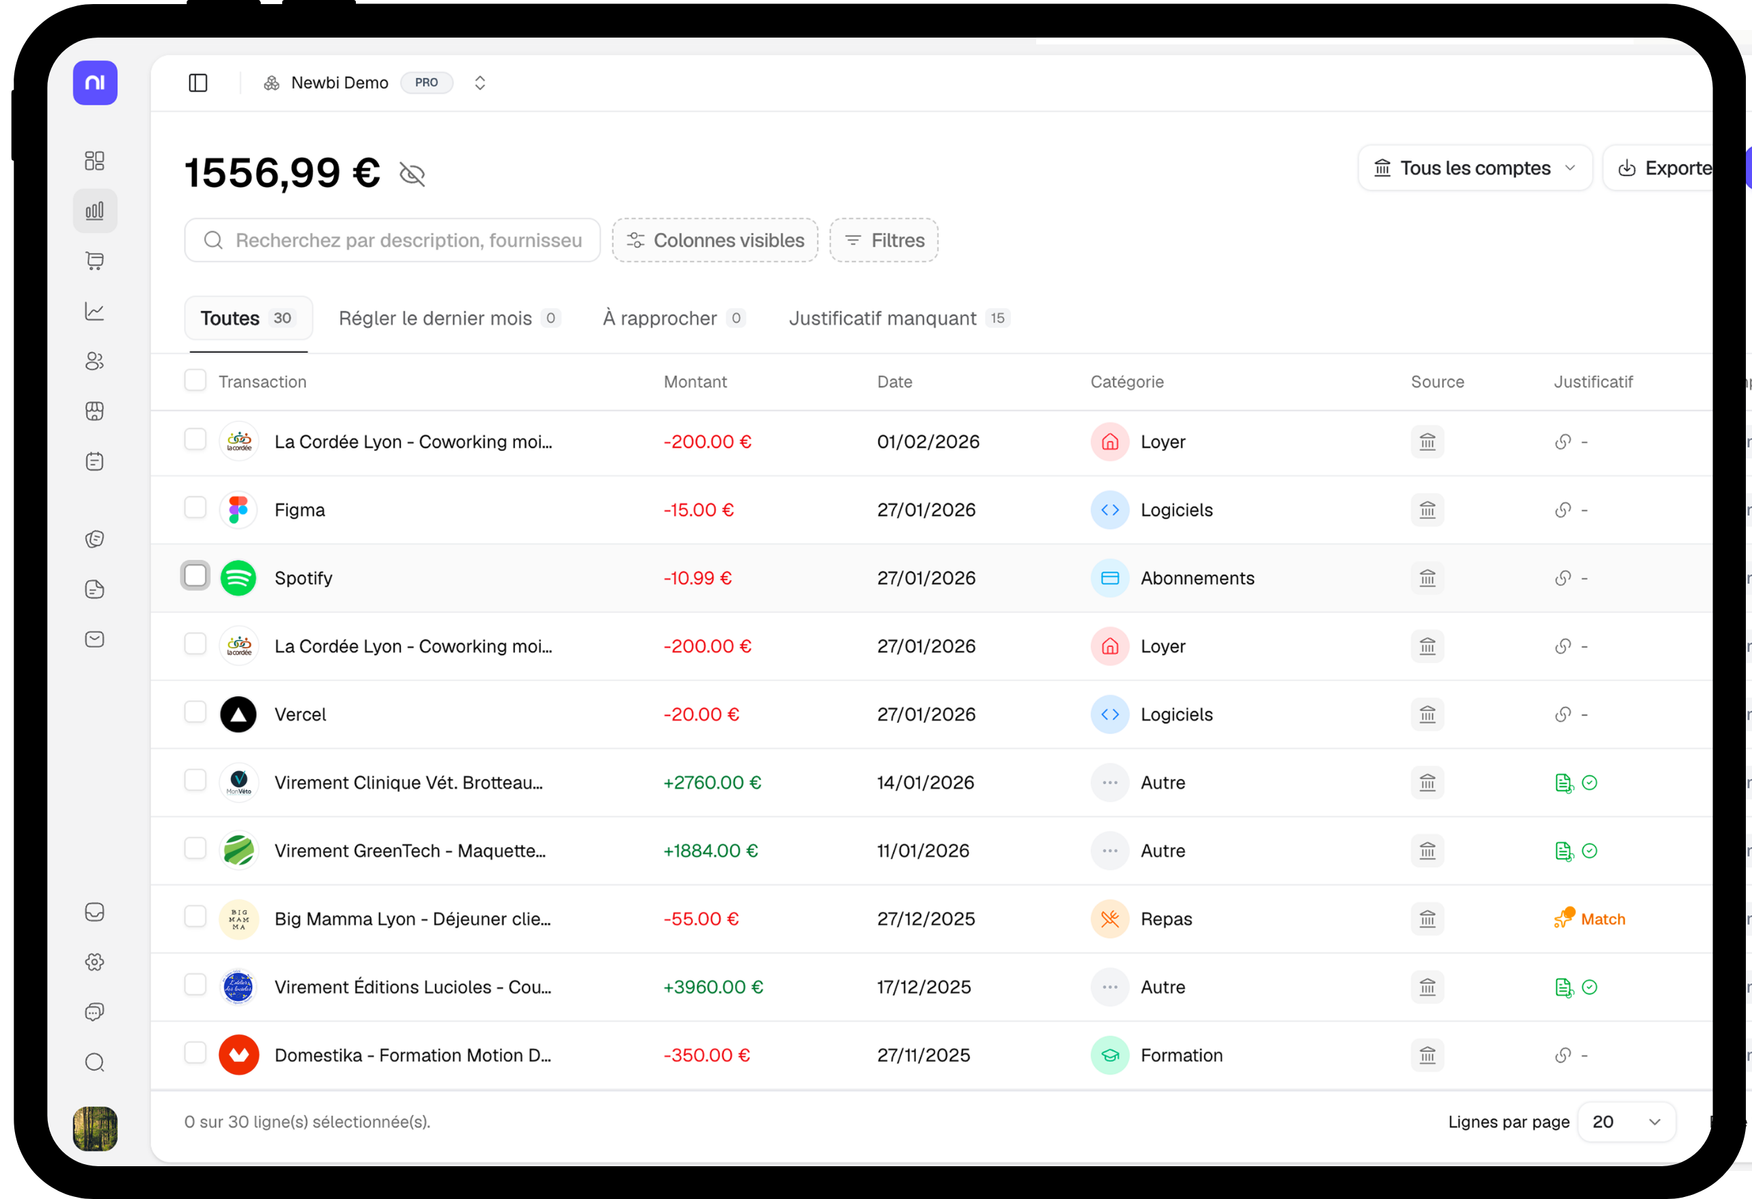
Task: Open Tous les comptes dropdown
Action: point(1475,168)
